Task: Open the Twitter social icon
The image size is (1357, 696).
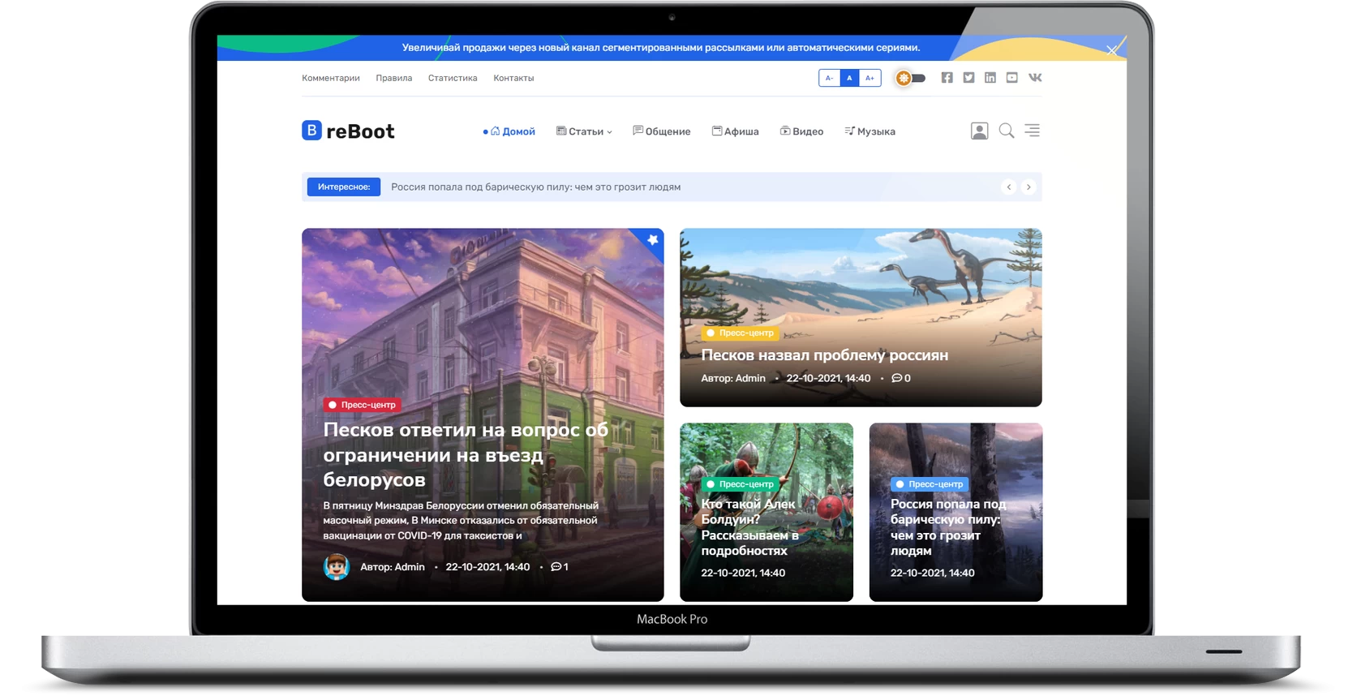Action: click(x=968, y=78)
